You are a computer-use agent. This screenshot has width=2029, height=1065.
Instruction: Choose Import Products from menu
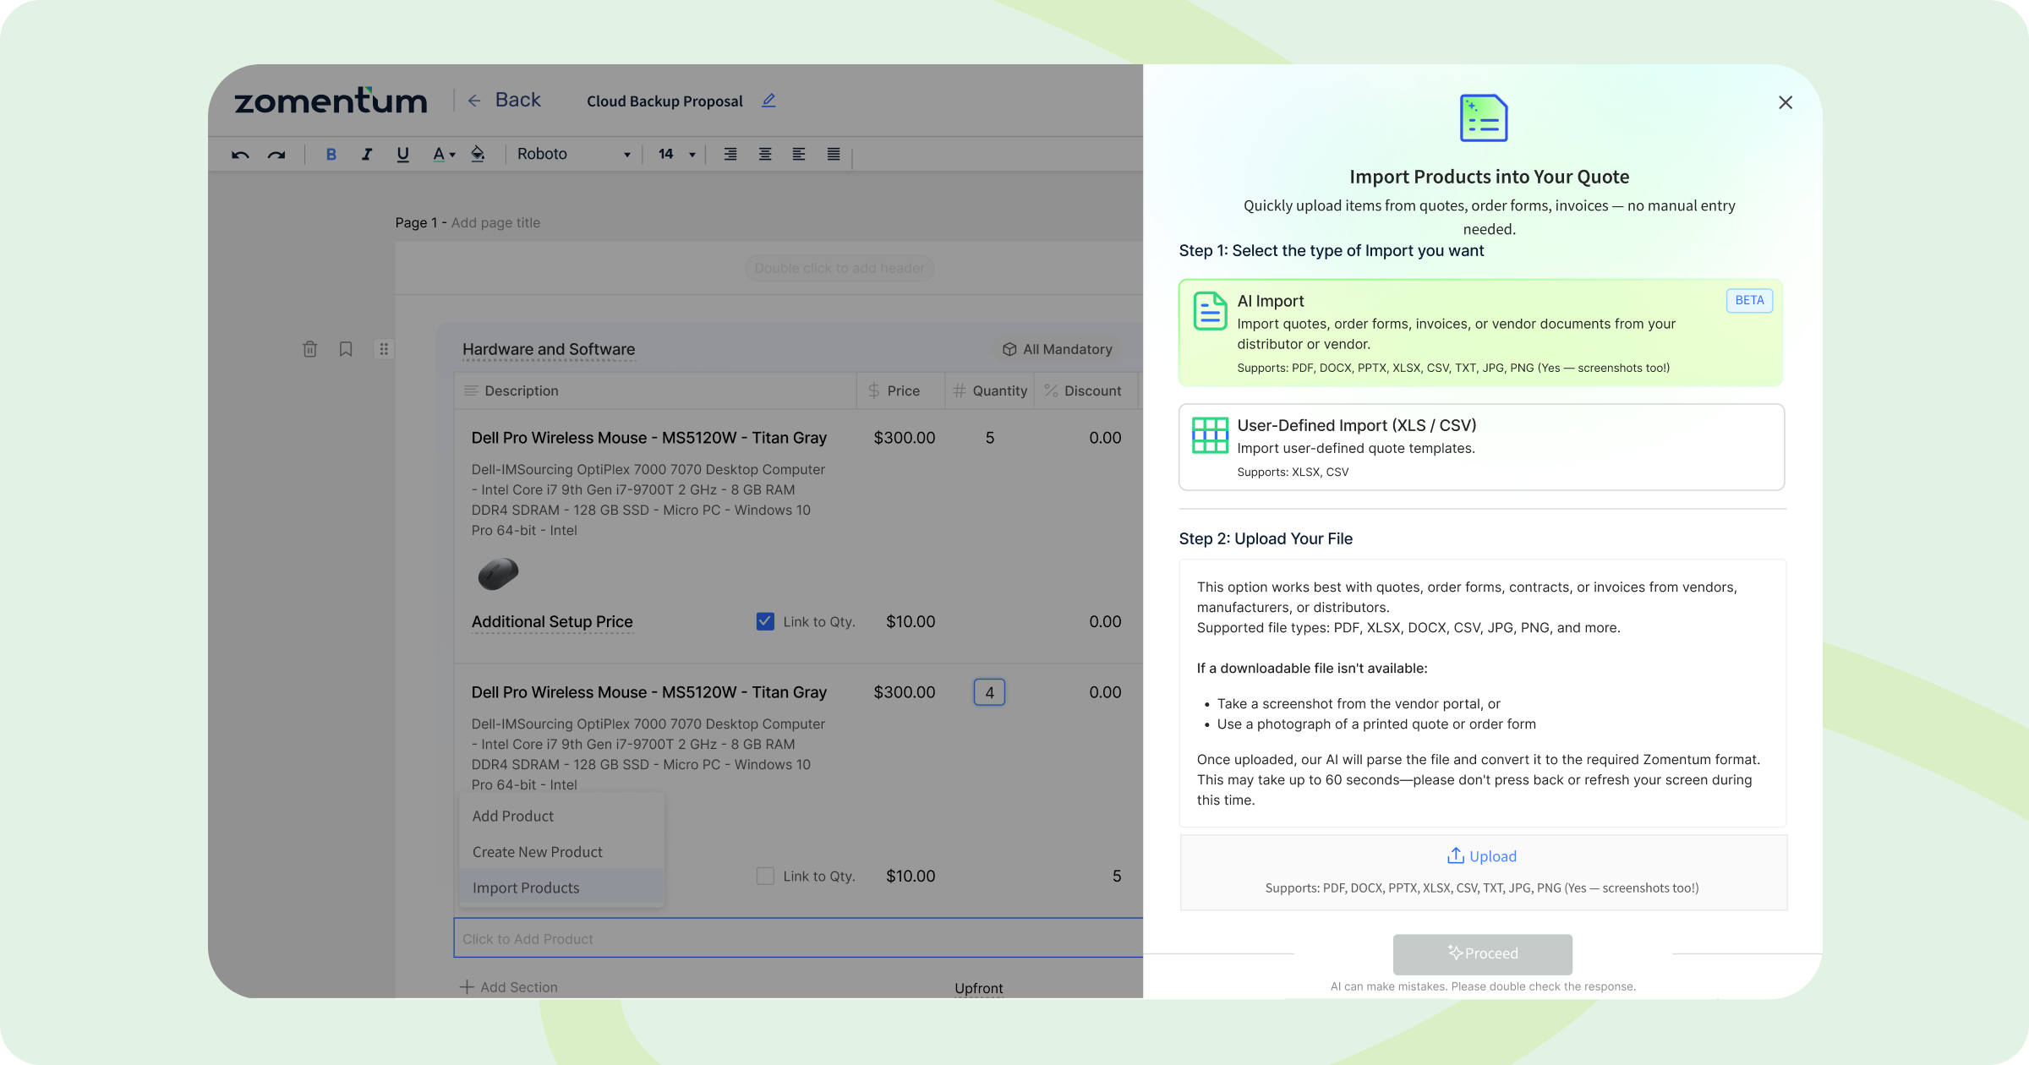click(526, 887)
